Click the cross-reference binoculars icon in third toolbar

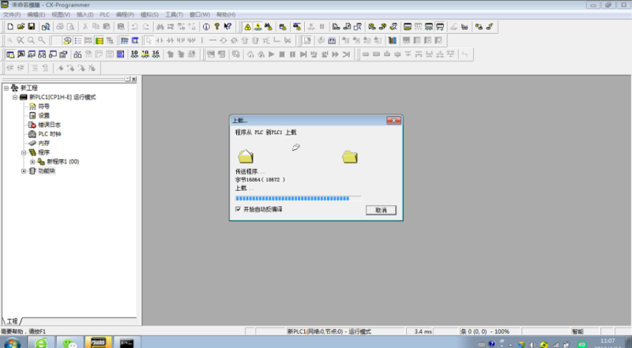click(77, 54)
